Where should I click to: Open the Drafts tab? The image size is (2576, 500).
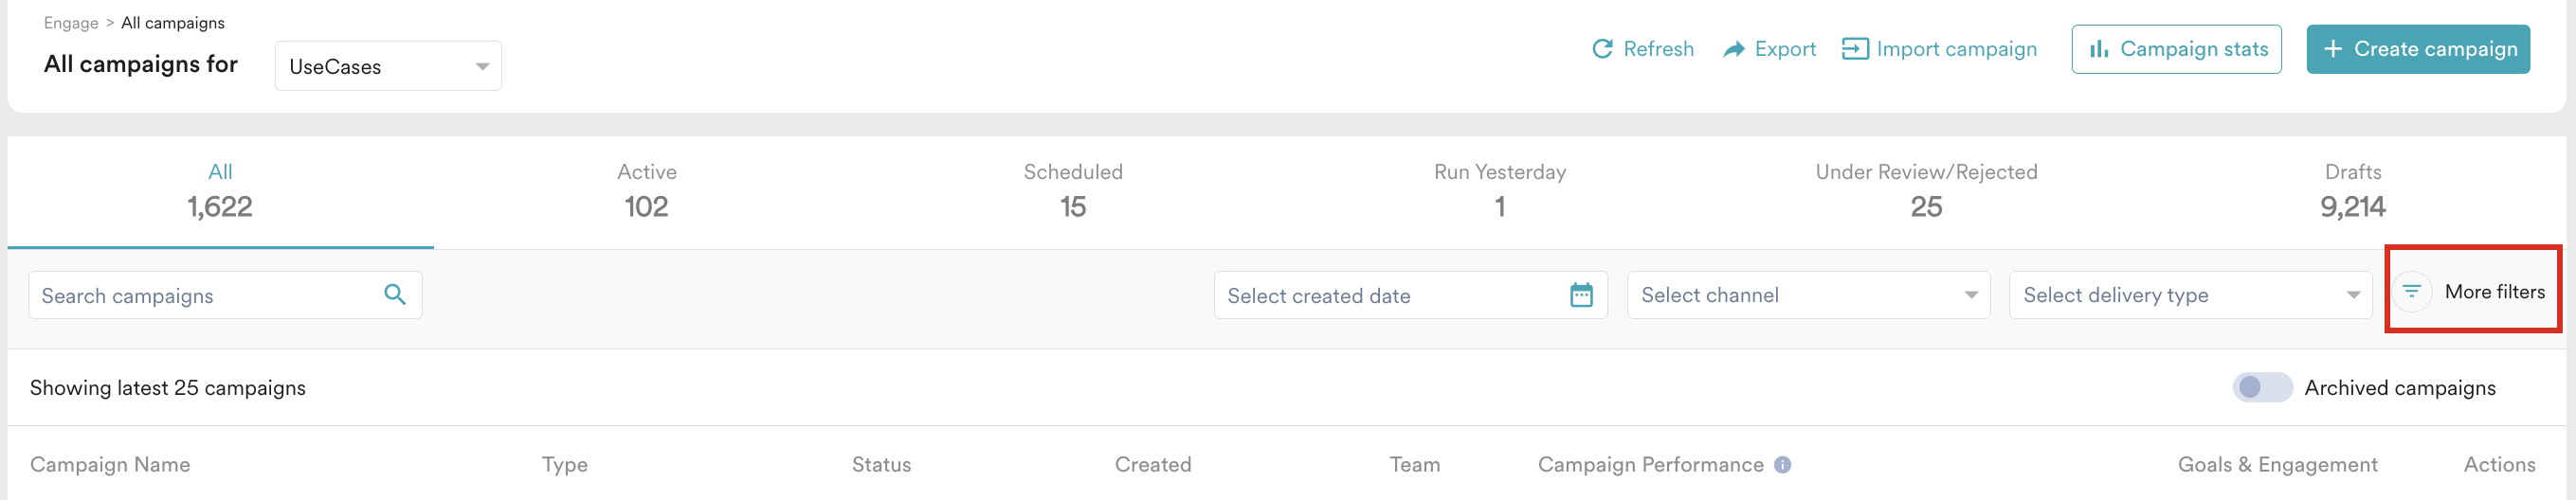(x=2352, y=191)
